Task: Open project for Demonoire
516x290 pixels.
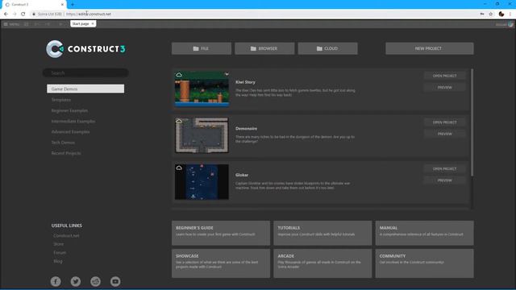Action: pos(444,122)
